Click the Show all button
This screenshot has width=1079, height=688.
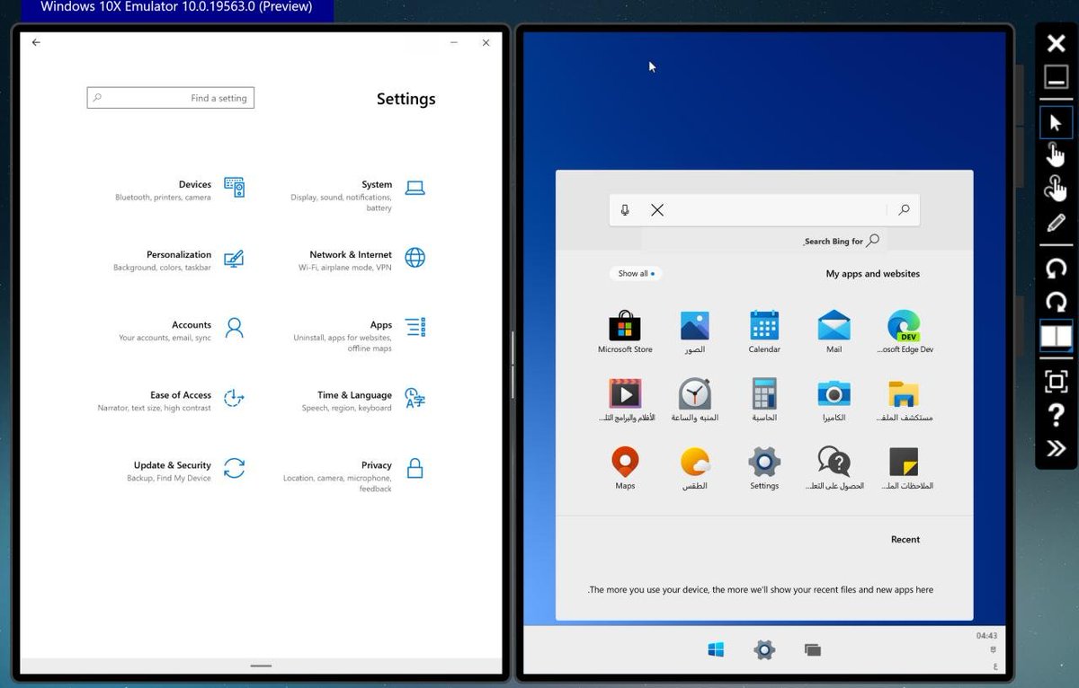coord(636,273)
